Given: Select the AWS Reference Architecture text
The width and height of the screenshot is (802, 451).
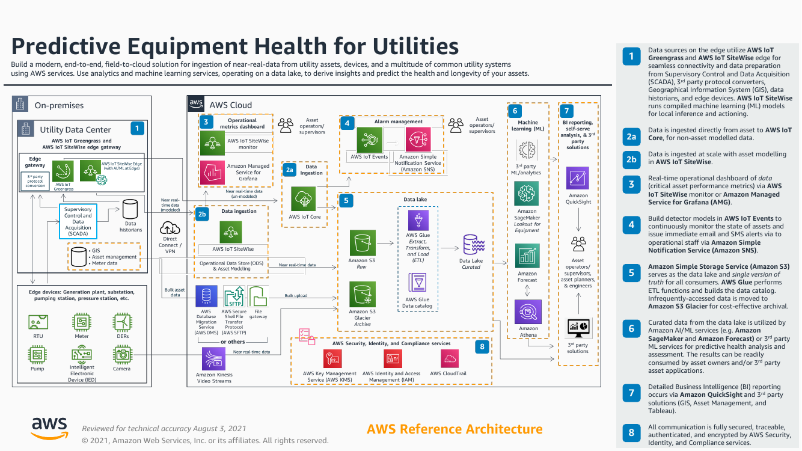Looking at the screenshot, I should pos(455,429).
